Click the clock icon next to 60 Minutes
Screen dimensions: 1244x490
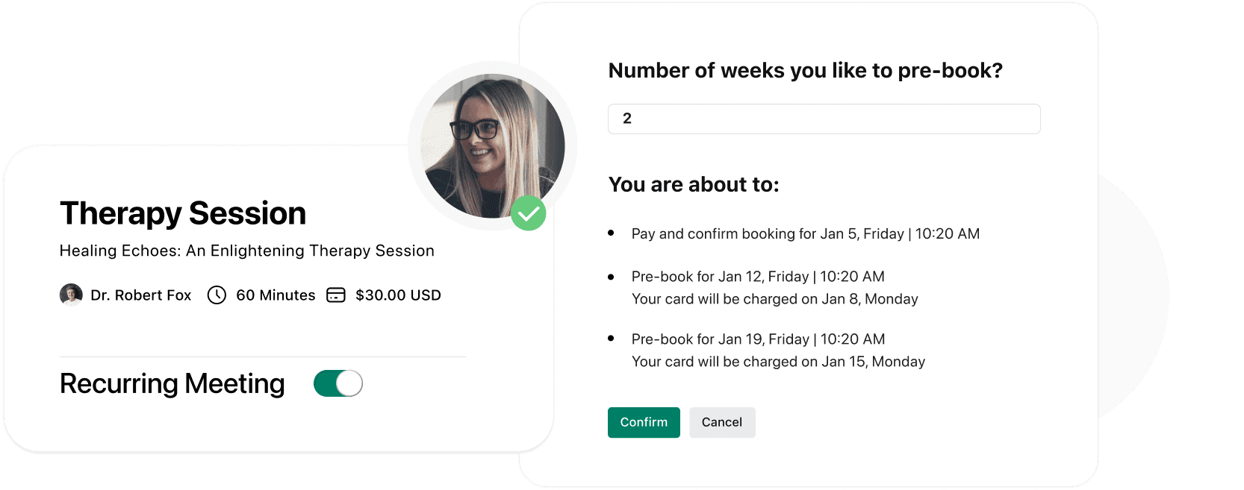tap(216, 295)
